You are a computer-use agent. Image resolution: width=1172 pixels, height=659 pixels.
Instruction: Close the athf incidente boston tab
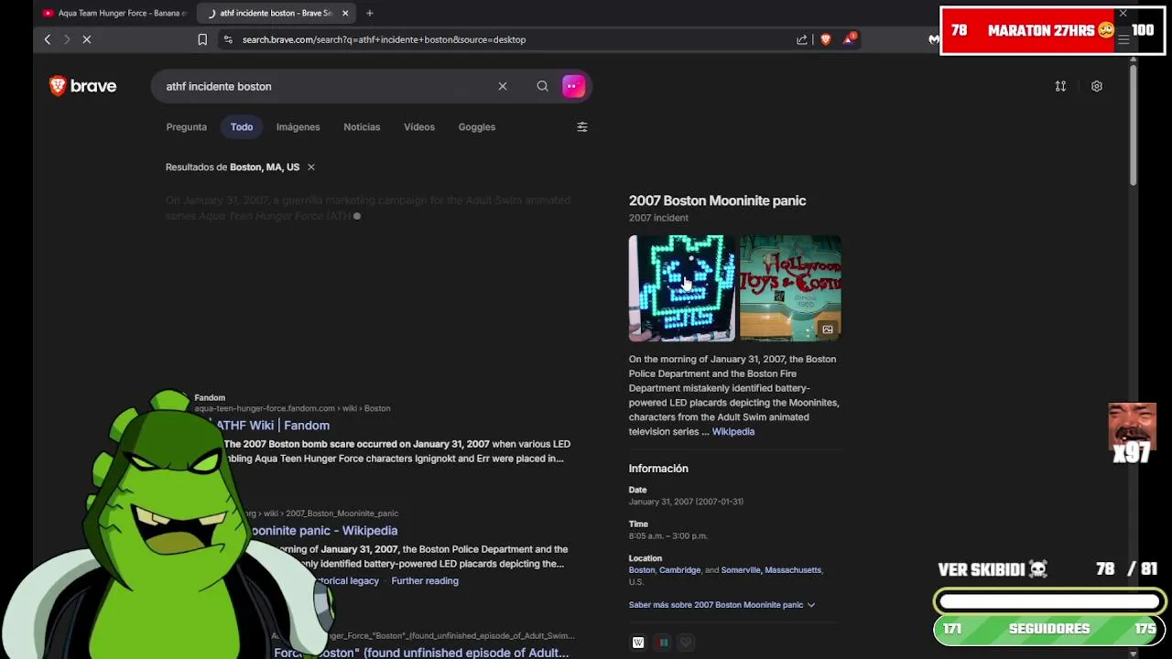tap(345, 13)
